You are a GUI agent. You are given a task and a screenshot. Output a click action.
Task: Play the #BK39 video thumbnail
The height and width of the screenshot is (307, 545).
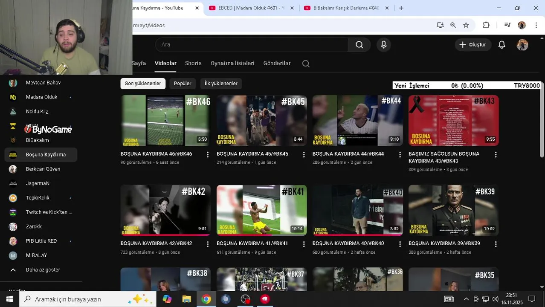[x=453, y=210]
